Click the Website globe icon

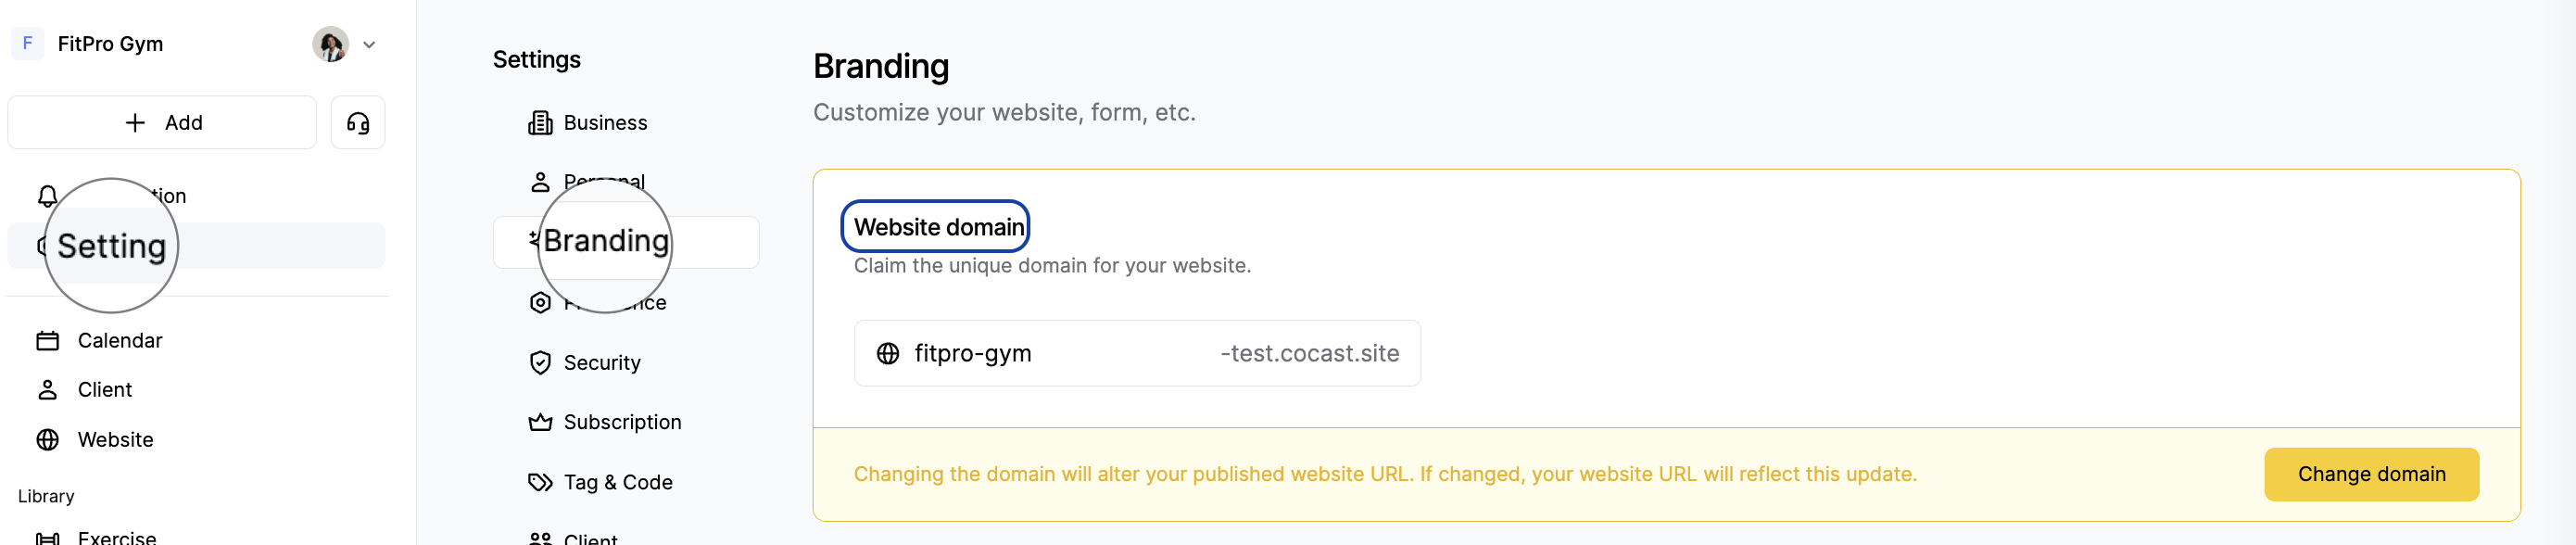click(x=47, y=439)
